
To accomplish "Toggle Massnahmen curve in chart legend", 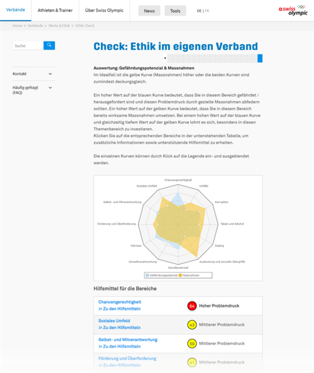I will click(189, 275).
